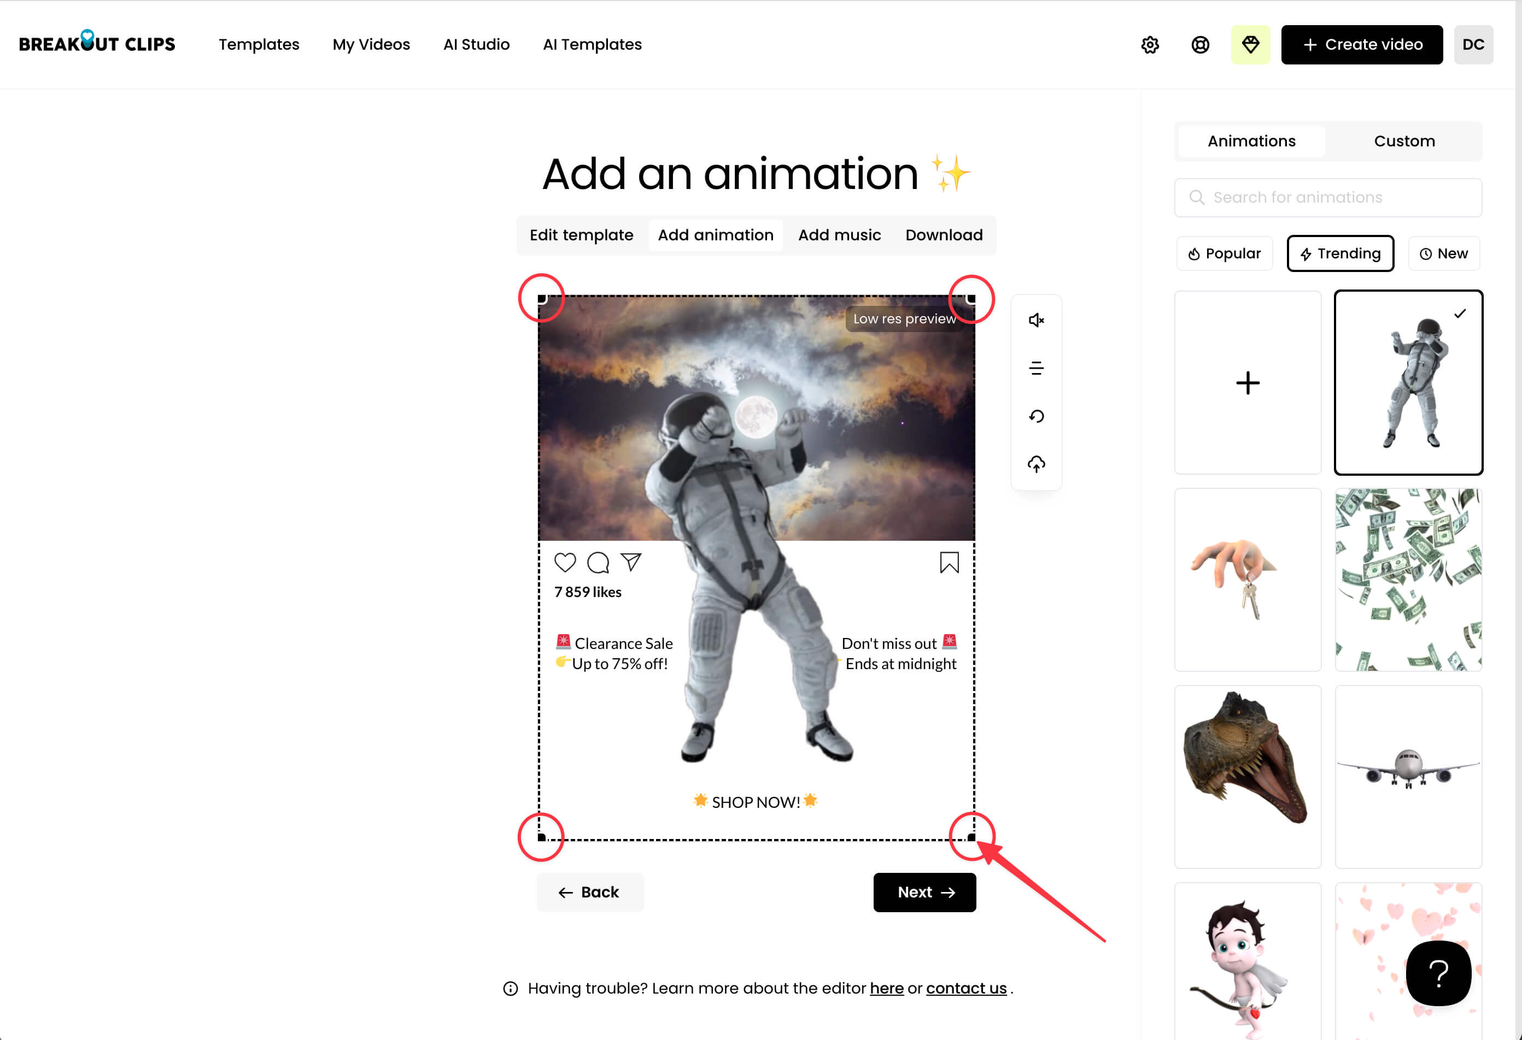
Task: Open the support lifebuoy icon
Action: tap(1200, 44)
